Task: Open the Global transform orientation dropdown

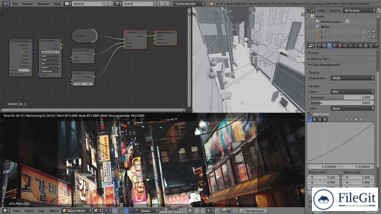Action: (x=149, y=211)
